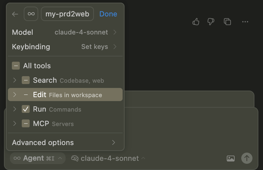263x170 pixels.
Task: Expand the Search tools group
Action: [x=15, y=80]
